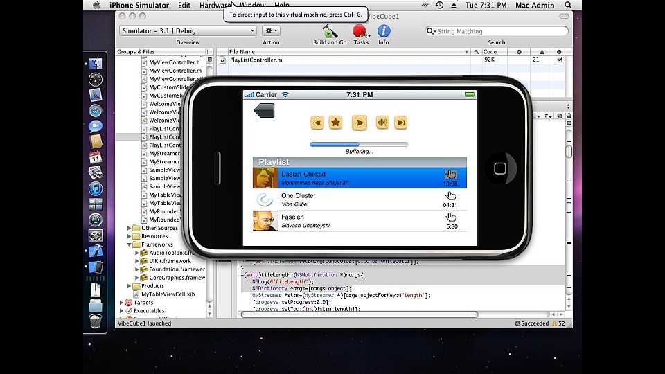Open Dashboard from the Dock
This screenshot has height=374, width=665.
coord(96,79)
